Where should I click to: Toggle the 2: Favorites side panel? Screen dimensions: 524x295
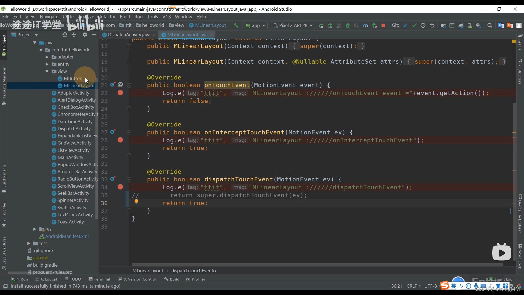click(4, 214)
